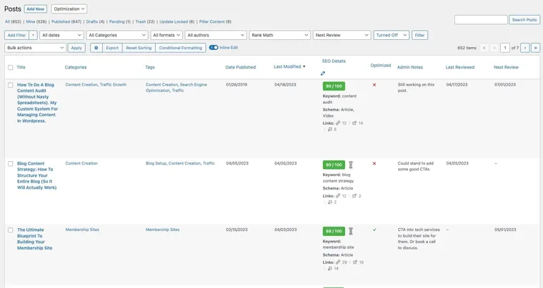Click hourglass icon in Membership Site row
This screenshot has width=543, height=288.
[x=351, y=231]
